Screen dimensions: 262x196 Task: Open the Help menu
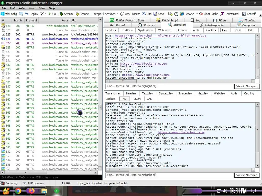point(52,8)
